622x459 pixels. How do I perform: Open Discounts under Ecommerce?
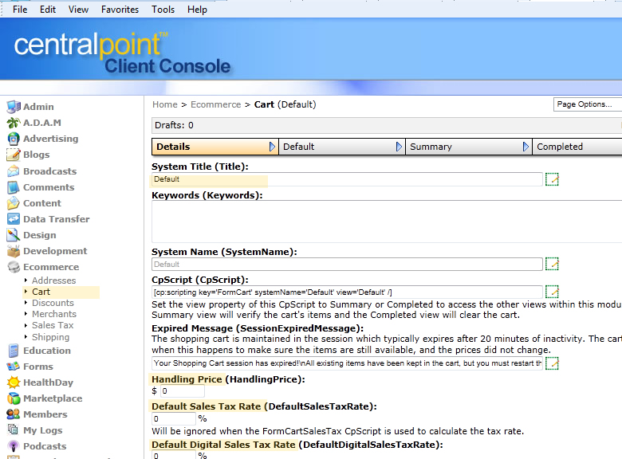tap(53, 303)
